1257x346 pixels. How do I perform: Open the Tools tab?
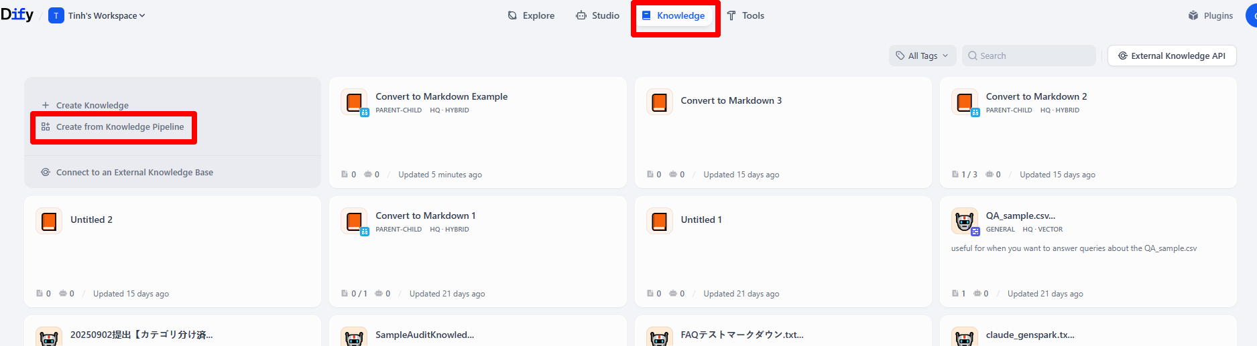pyautogui.click(x=745, y=15)
